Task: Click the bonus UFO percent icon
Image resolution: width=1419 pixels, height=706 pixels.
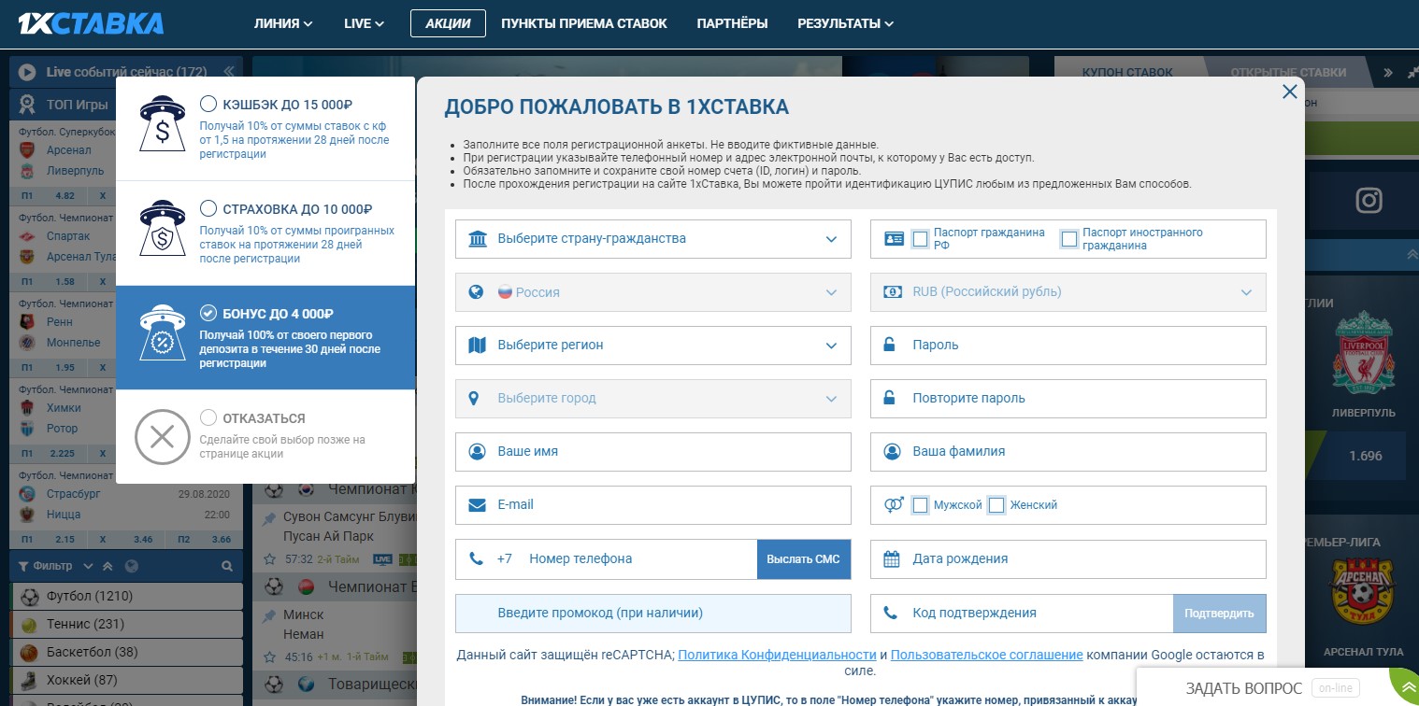Action: (x=162, y=333)
